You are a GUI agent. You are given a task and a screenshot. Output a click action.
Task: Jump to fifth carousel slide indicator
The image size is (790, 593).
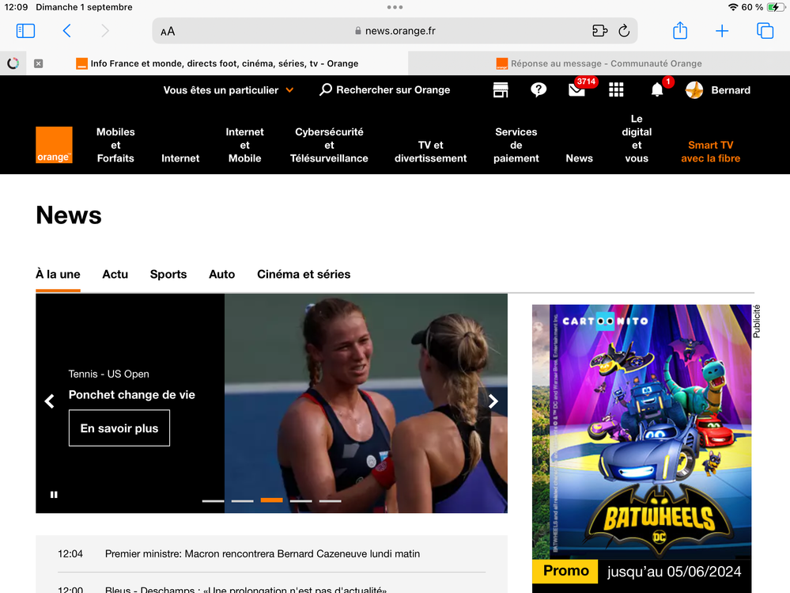pyautogui.click(x=330, y=500)
